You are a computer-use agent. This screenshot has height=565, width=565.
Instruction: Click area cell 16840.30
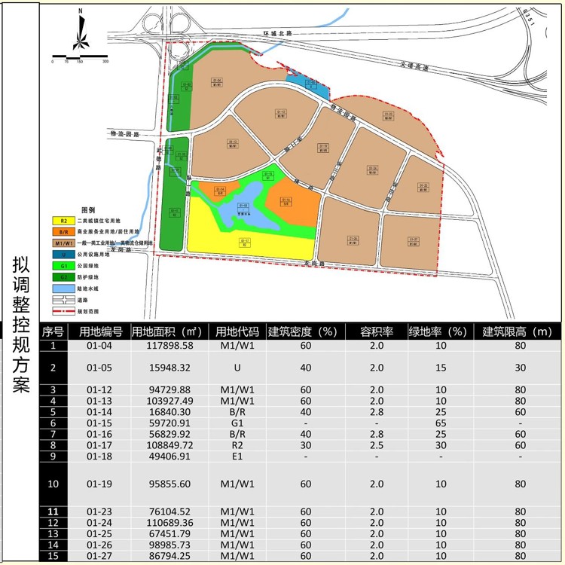coord(169,412)
